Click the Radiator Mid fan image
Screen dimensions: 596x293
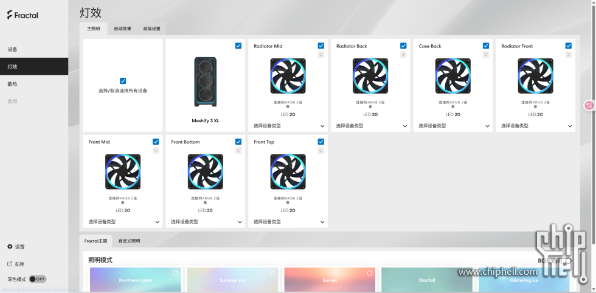(288, 76)
